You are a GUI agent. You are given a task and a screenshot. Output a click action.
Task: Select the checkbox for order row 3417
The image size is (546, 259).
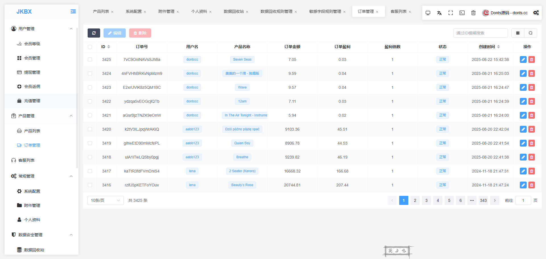90,171
